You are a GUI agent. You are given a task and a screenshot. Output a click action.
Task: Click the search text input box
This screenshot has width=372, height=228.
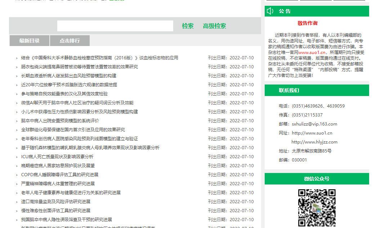pyautogui.click(x=115, y=26)
